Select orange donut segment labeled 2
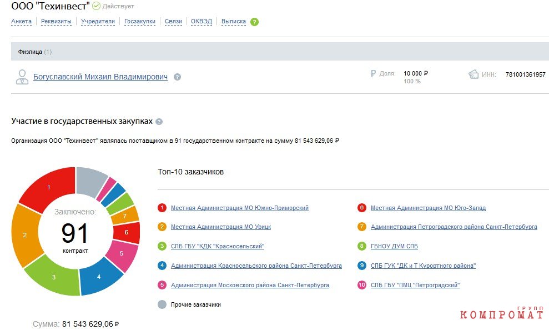The image size is (549, 330). (25, 234)
